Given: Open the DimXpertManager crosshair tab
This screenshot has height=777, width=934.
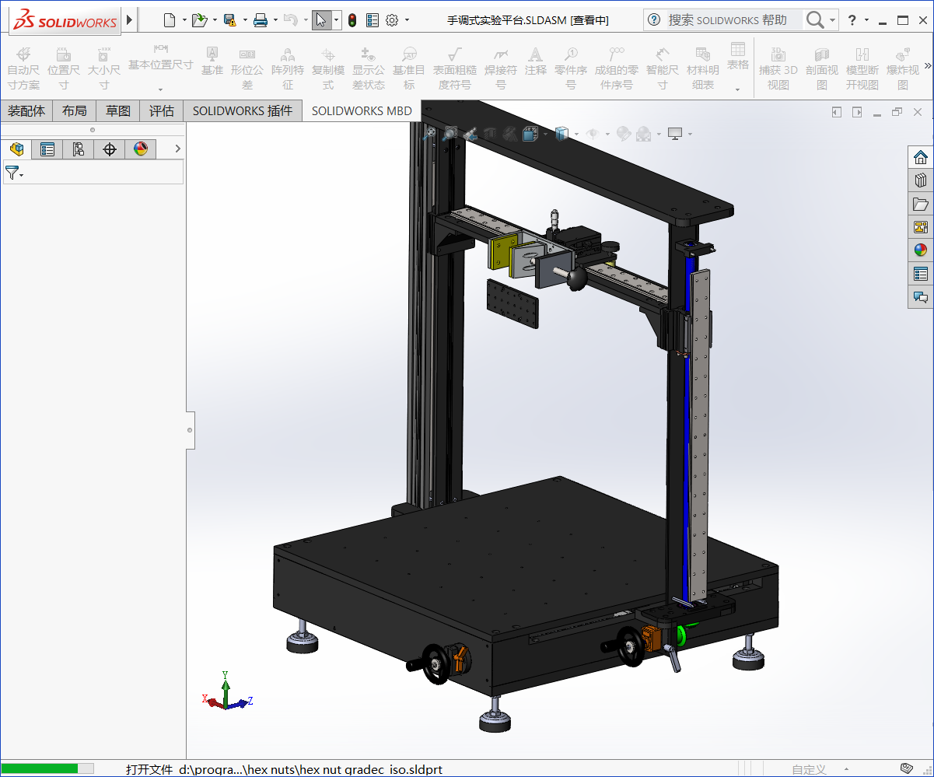Looking at the screenshot, I should (110, 149).
